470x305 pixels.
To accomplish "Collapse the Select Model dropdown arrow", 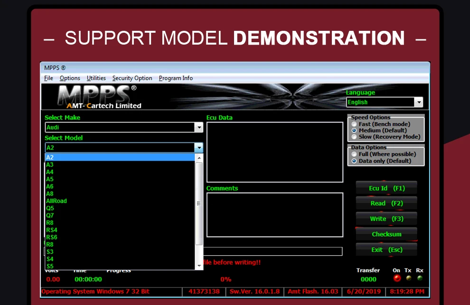I will (199, 148).
